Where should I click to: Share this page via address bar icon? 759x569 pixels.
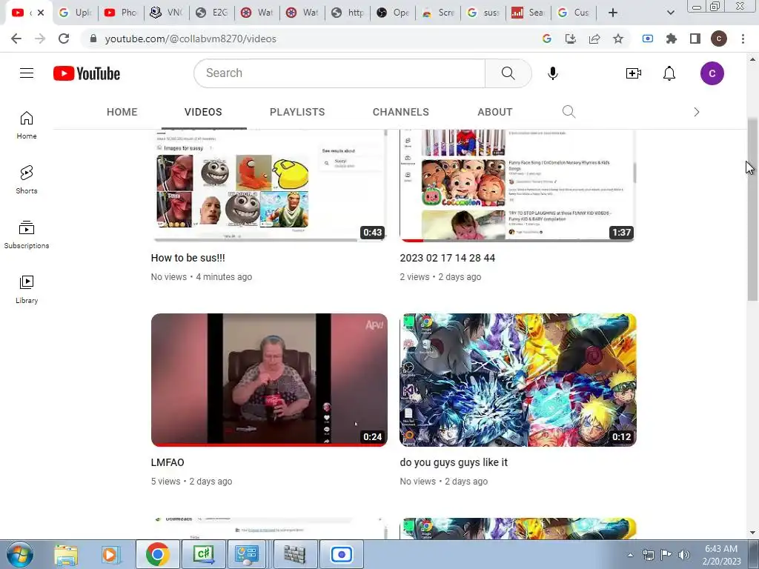[x=594, y=39]
